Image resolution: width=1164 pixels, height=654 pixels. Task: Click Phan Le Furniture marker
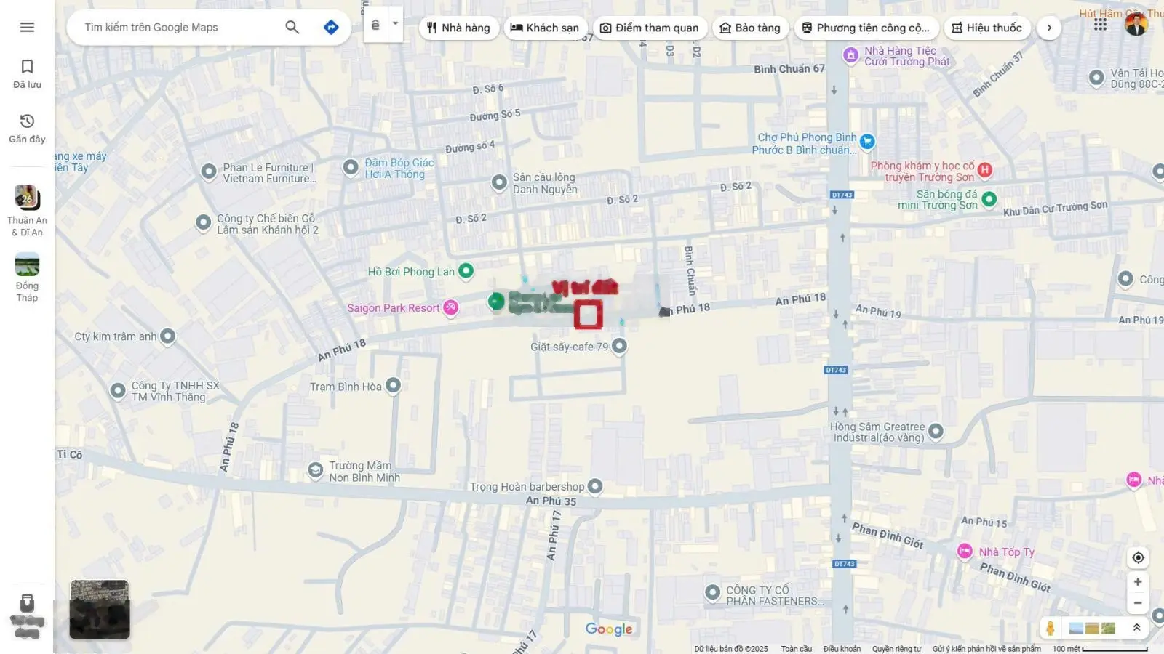click(209, 171)
